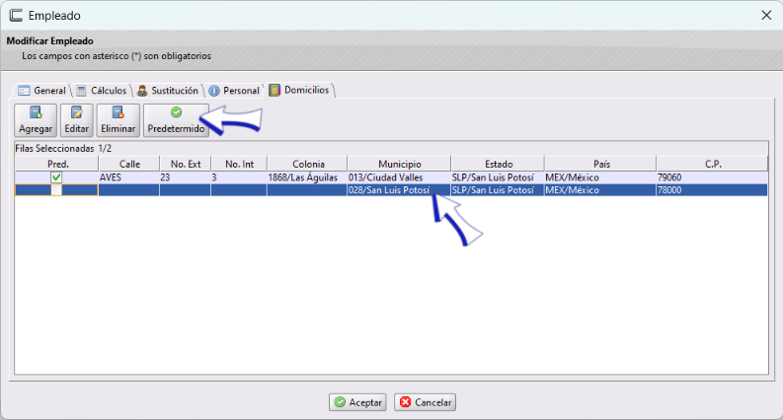The height and width of the screenshot is (420, 783).
Task: Select the Domicilios tab
Action: pyautogui.click(x=299, y=90)
